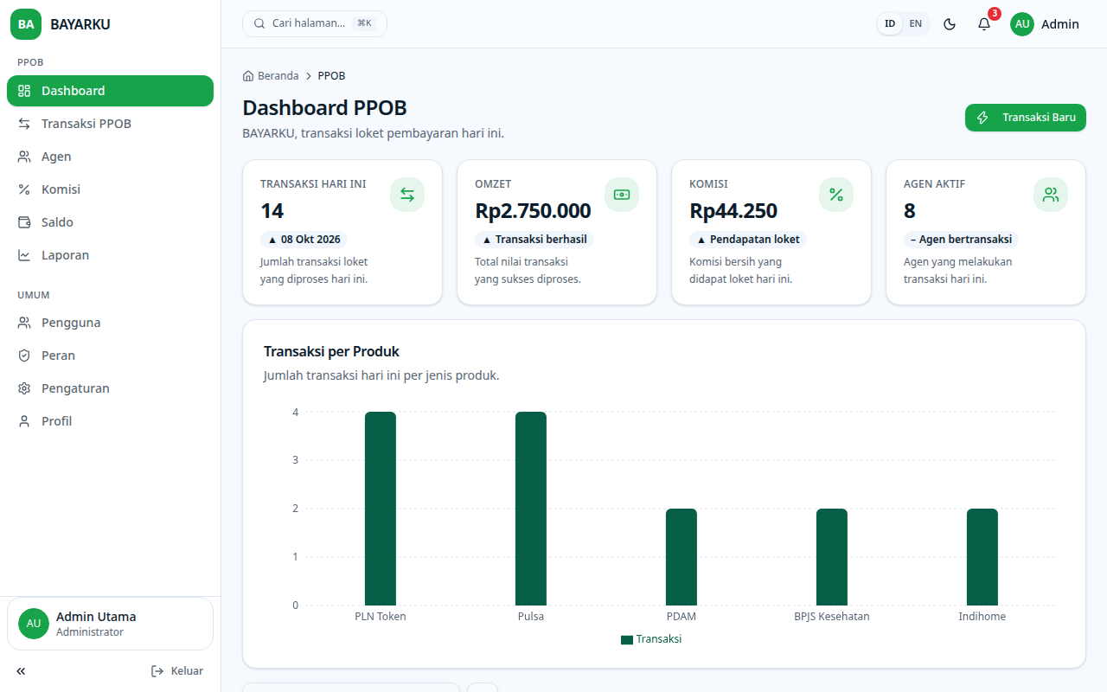Click the Transaksi Hari Ini arrows icon
The width and height of the screenshot is (1107, 692).
[x=407, y=195]
